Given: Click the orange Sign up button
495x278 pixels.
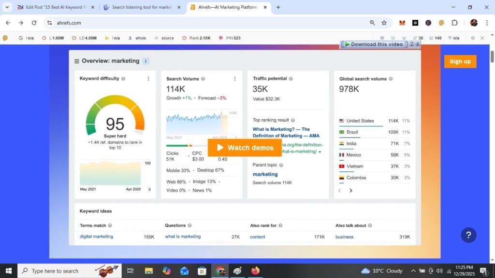Looking at the screenshot, I should point(460,61).
